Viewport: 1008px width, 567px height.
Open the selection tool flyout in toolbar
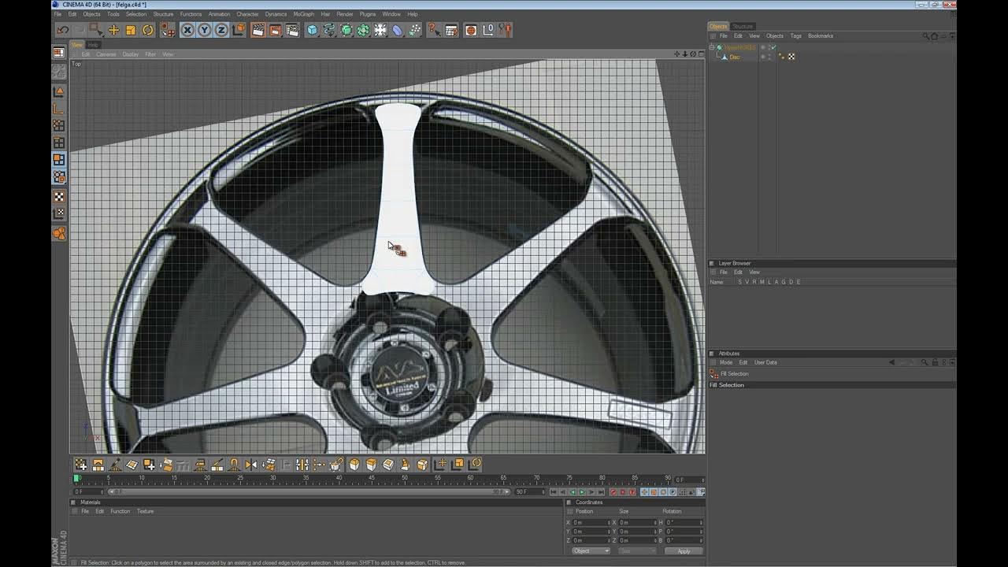click(96, 30)
